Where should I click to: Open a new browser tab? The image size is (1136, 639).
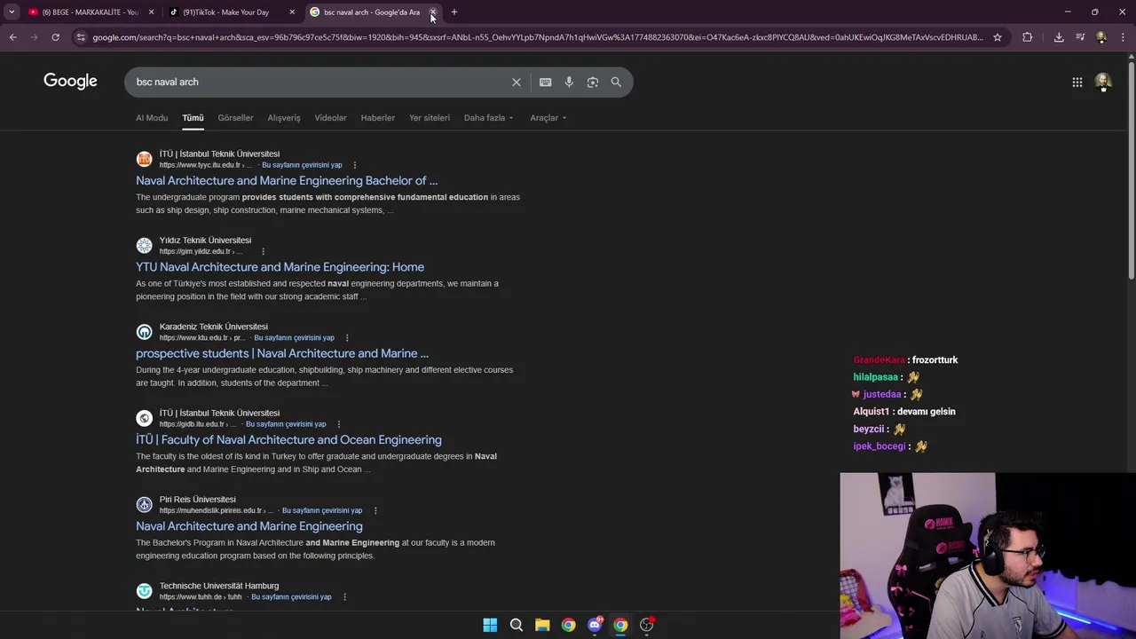click(454, 12)
